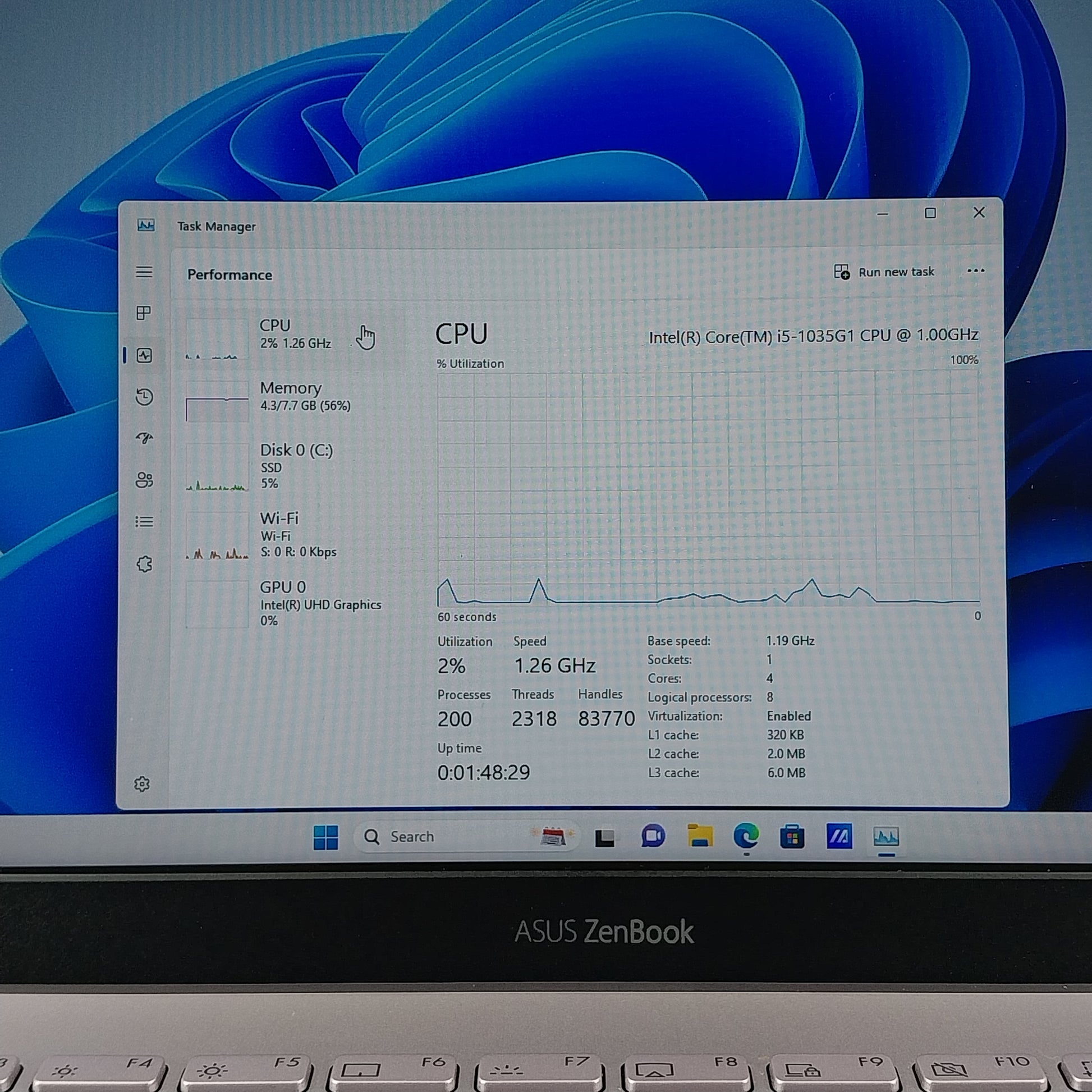The width and height of the screenshot is (1092, 1092).
Task: Click the CPU mini graph thumbnail
Action: click(217, 338)
